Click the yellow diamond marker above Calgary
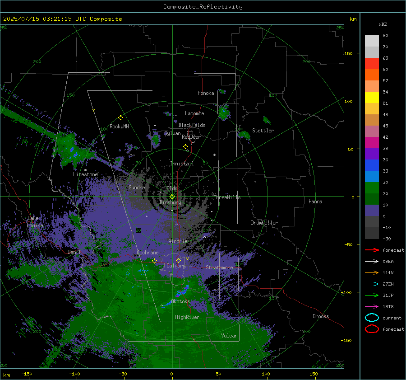406x380 pixels. [178, 260]
